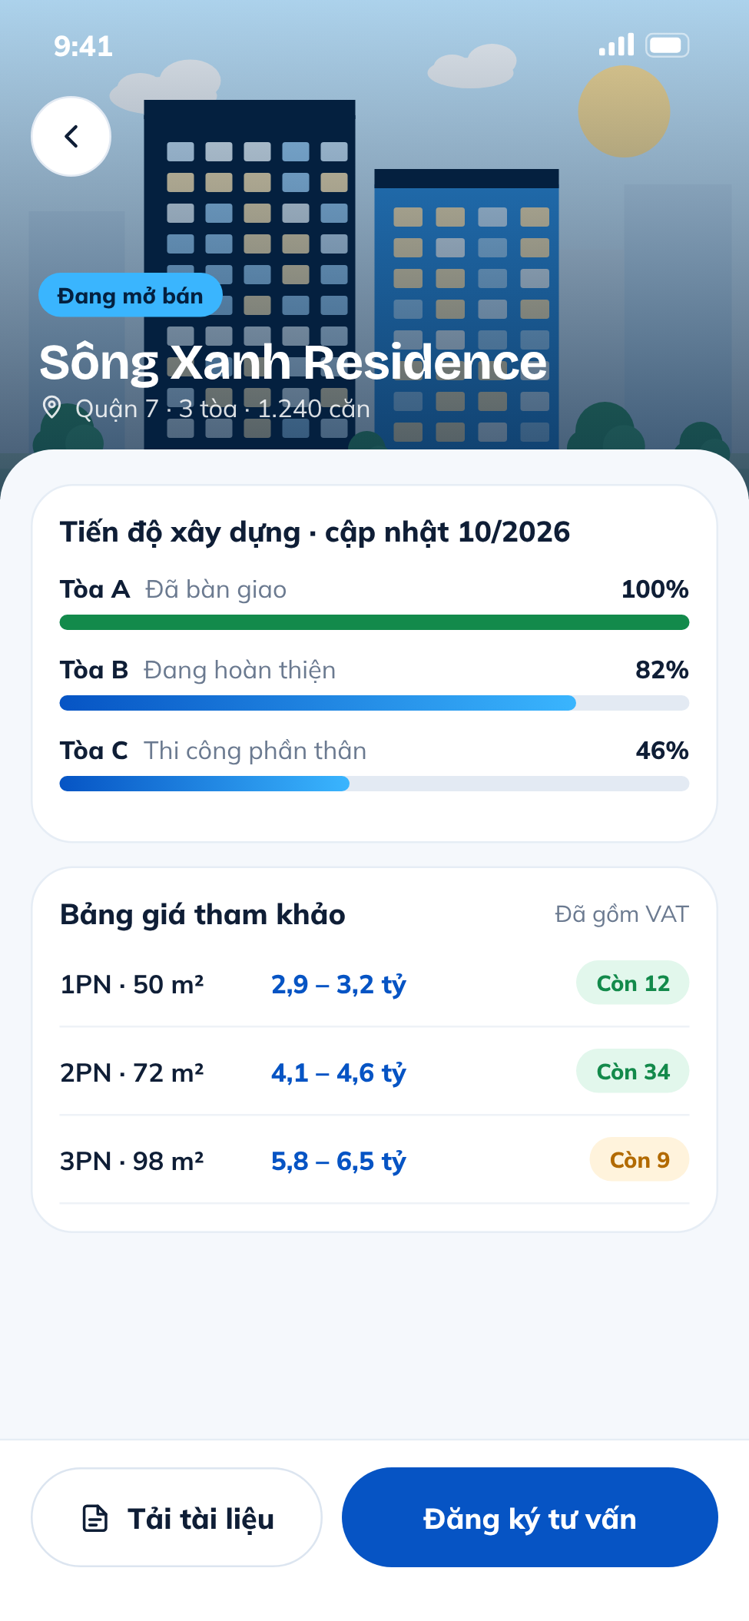
Task: Select the Tải tài liệu button
Action: 177,1517
